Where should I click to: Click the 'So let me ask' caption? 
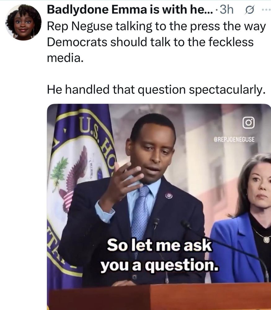pos(159,245)
